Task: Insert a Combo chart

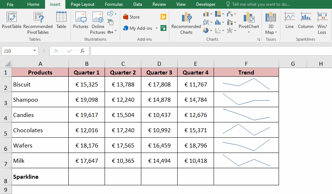Action: click(x=231, y=22)
